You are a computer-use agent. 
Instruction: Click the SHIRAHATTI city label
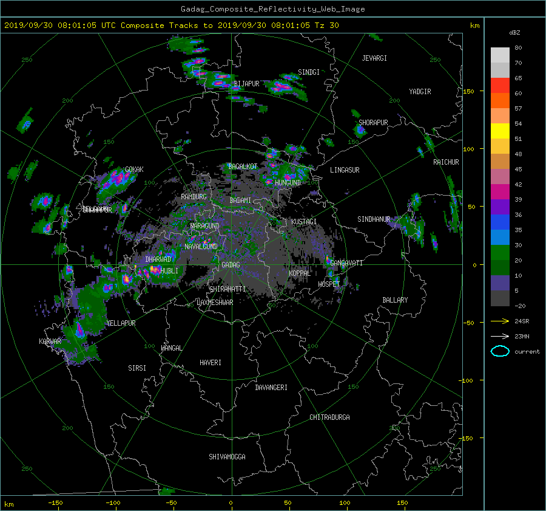(227, 289)
